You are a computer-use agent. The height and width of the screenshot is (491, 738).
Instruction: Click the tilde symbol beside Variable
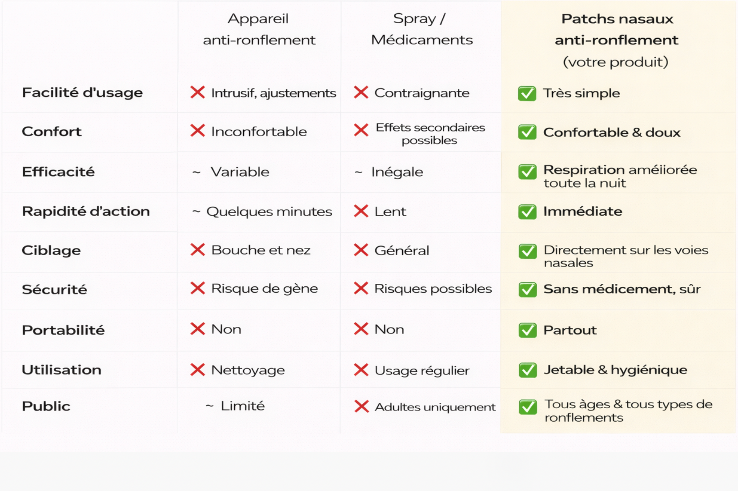pyautogui.click(x=196, y=172)
